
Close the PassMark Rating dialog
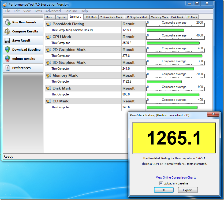[213, 114]
